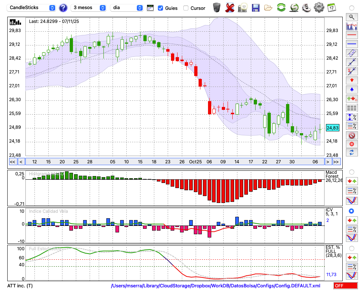Click the green circular refresh icon
This screenshot has width=363, height=291.
[281, 8]
